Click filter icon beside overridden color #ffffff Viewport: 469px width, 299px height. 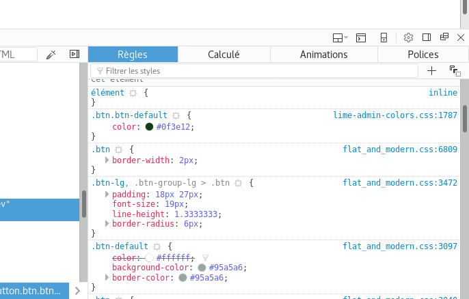(205, 257)
